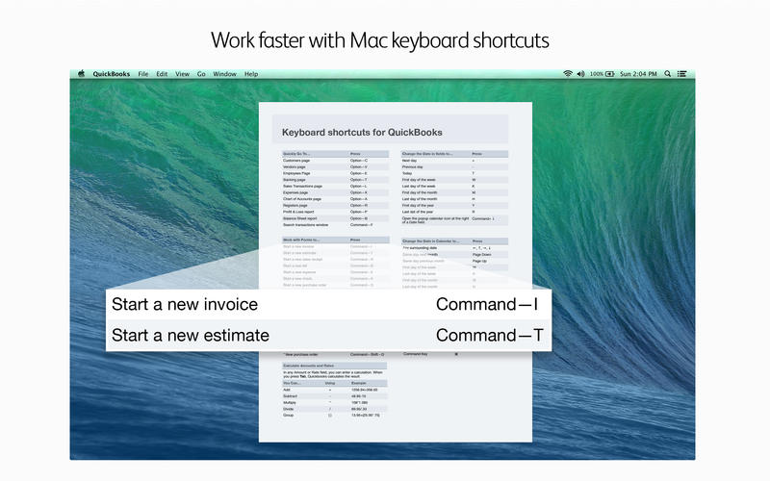Image resolution: width=770 pixels, height=481 pixels.
Task: Click the 'First day of the year' row
Action: point(454,205)
